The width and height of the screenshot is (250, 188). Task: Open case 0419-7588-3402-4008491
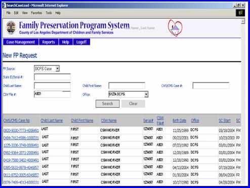click(x=21, y=160)
